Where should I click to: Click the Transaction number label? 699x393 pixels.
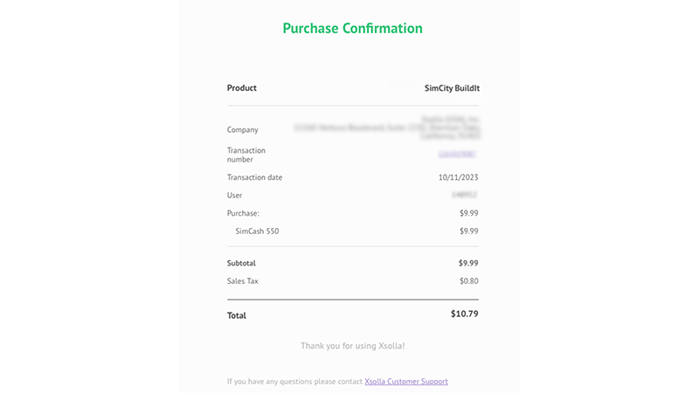pos(246,155)
